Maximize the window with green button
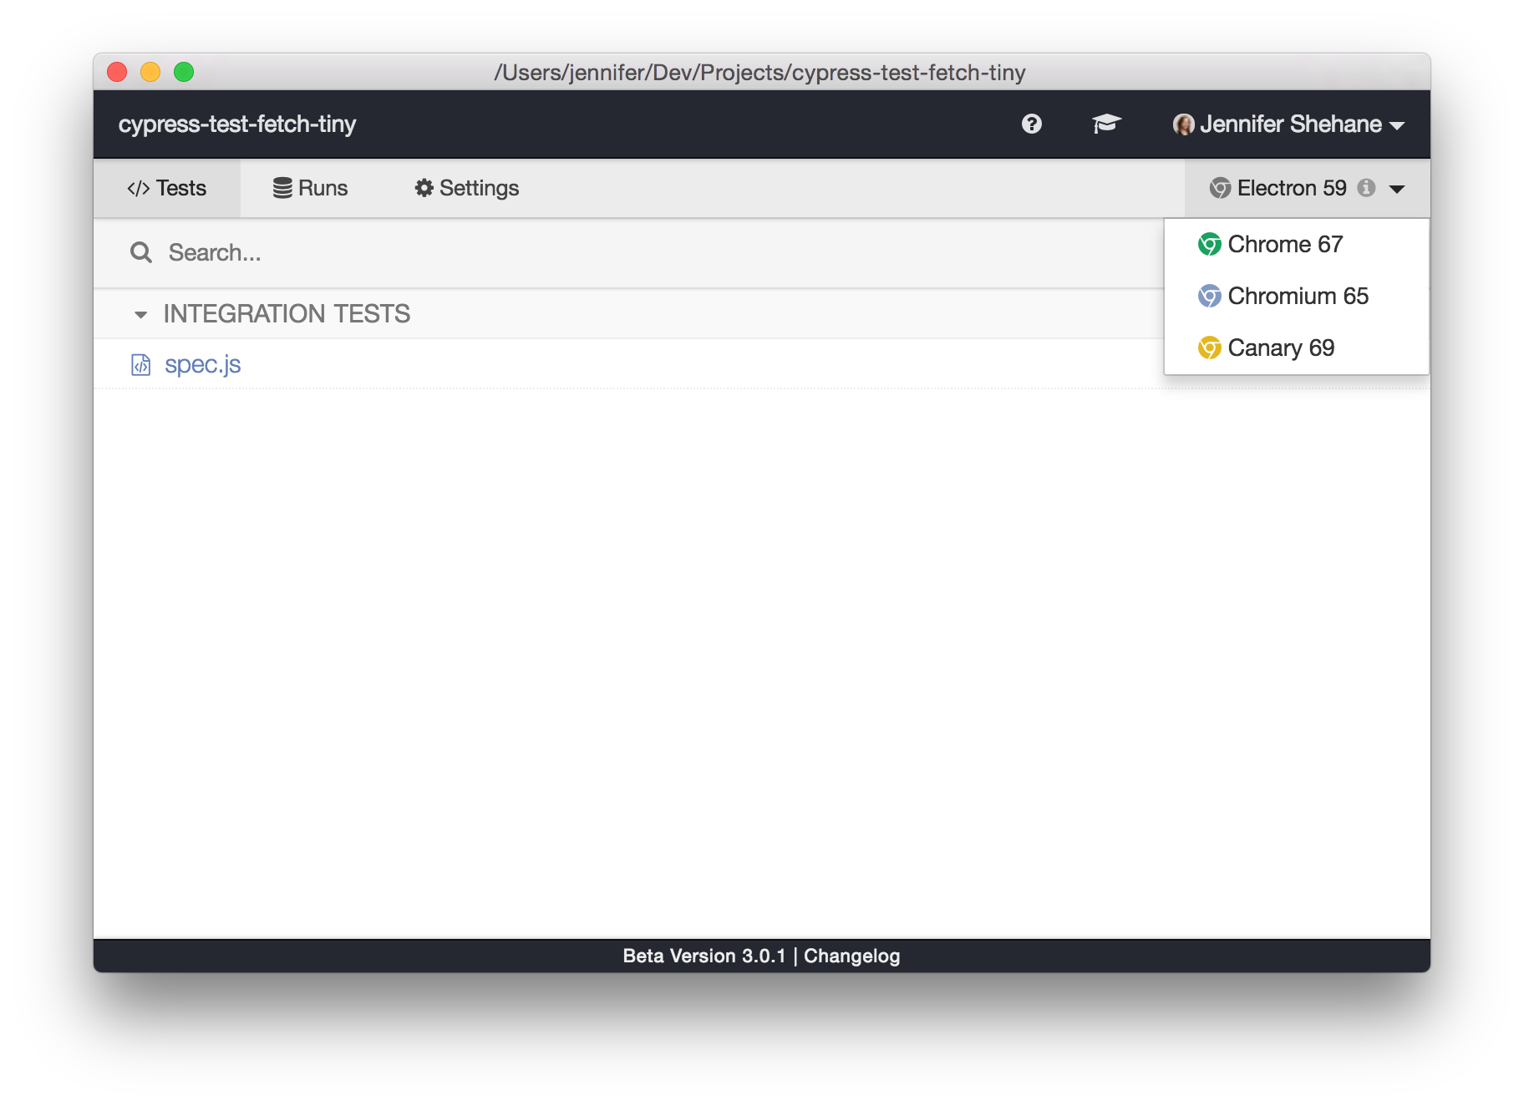1524x1106 pixels. pyautogui.click(x=184, y=72)
